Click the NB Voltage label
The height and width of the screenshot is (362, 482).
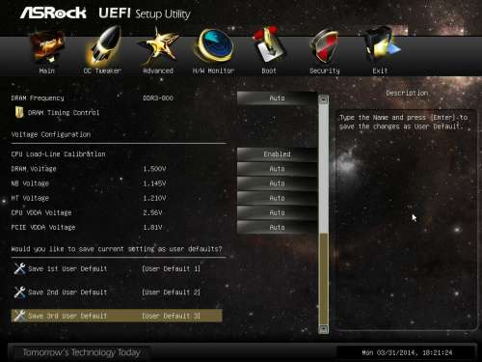(x=30, y=183)
